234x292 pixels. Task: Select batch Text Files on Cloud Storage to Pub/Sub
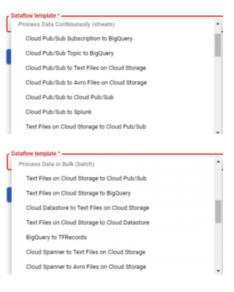[86, 178]
